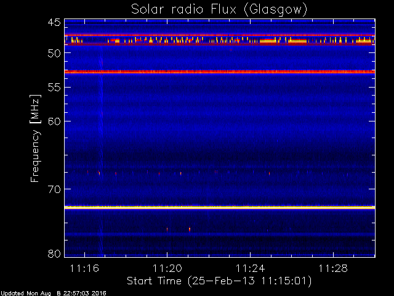Screen dimensions: 394x296
Task: Click the '45' frequency tick label
Action: point(54,23)
